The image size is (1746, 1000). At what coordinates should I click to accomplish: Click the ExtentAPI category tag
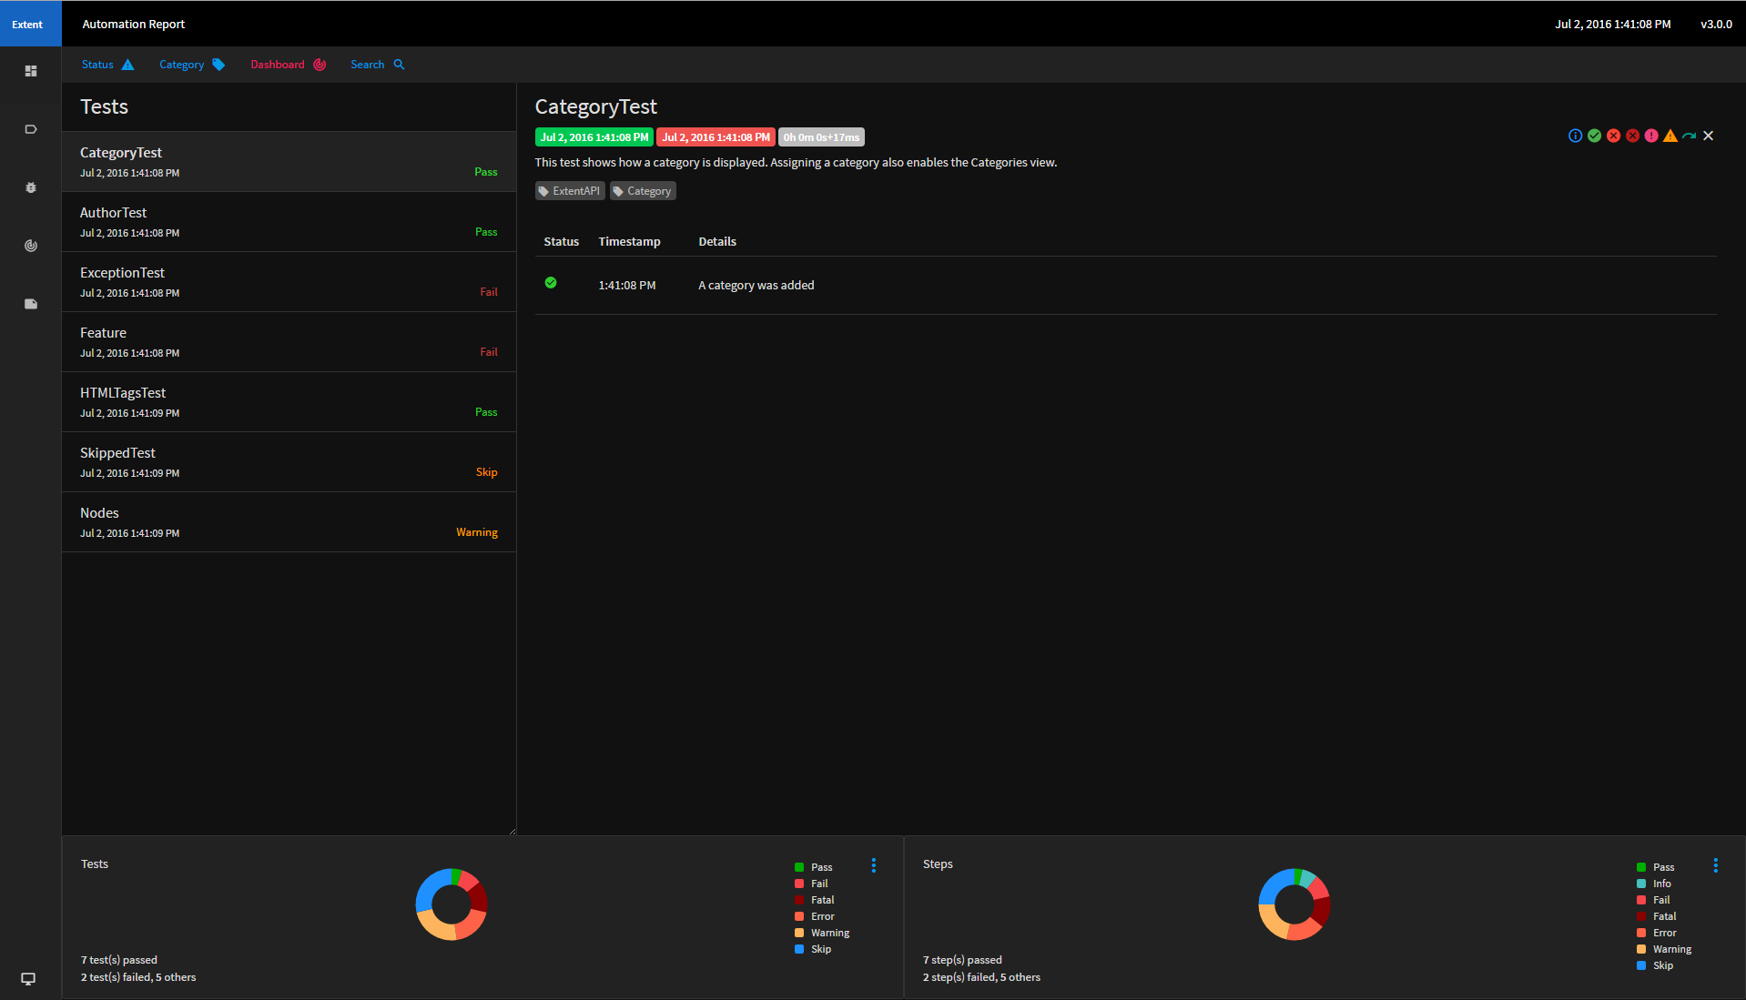pyautogui.click(x=570, y=191)
